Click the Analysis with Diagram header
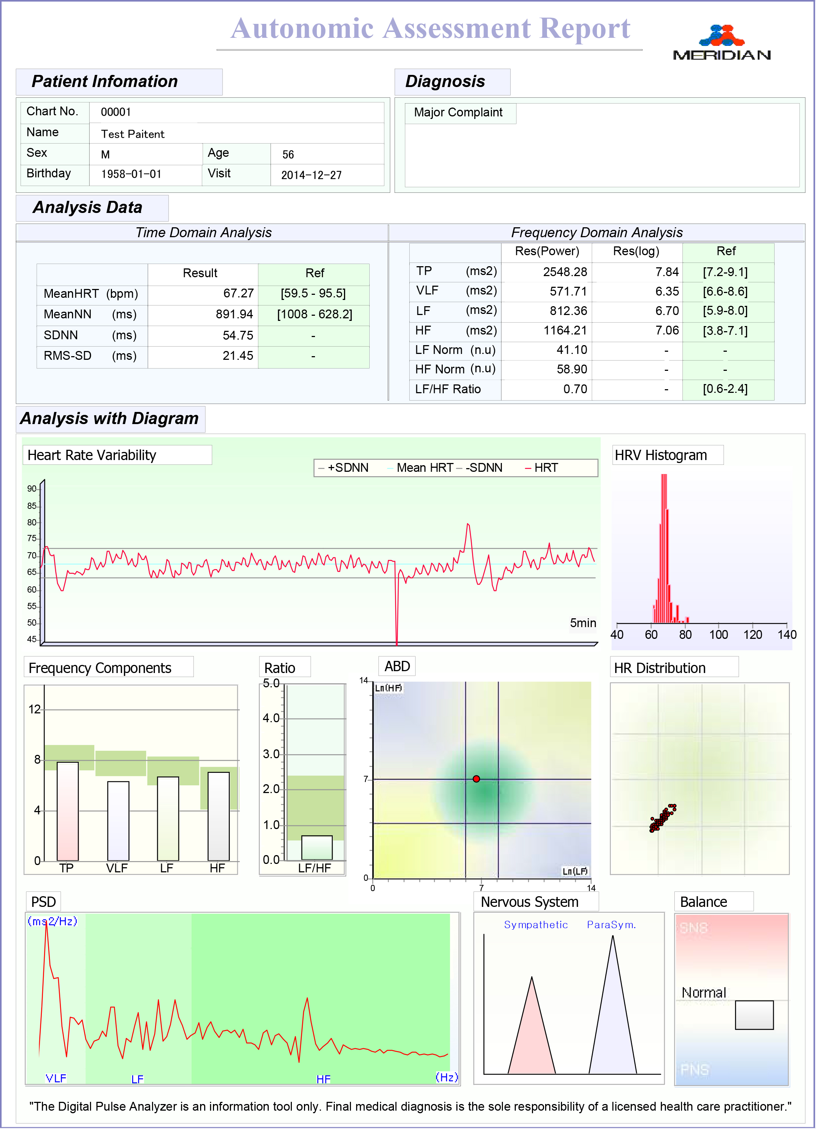This screenshot has height=1129, width=819. pos(110,420)
